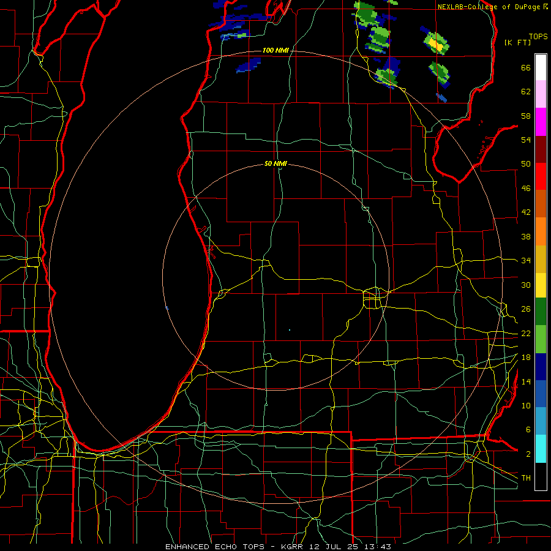Click the legend value 42
The width and height of the screenshot is (551, 551).
click(x=526, y=212)
